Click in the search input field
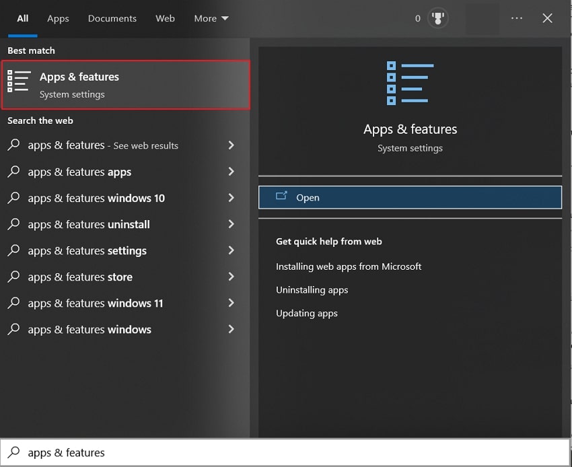572x467 pixels. point(285,452)
